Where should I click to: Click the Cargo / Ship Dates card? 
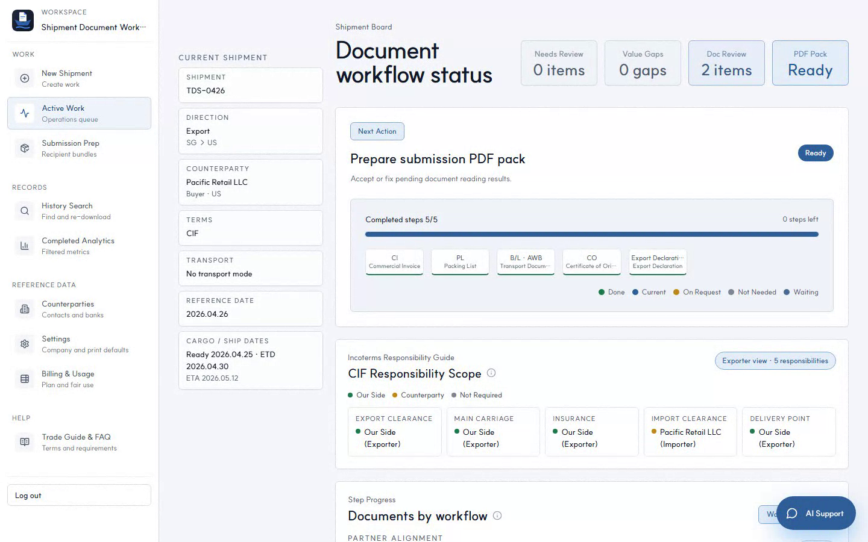click(x=251, y=361)
